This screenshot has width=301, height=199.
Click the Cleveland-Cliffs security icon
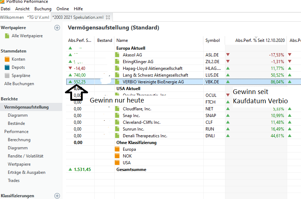point(117,122)
